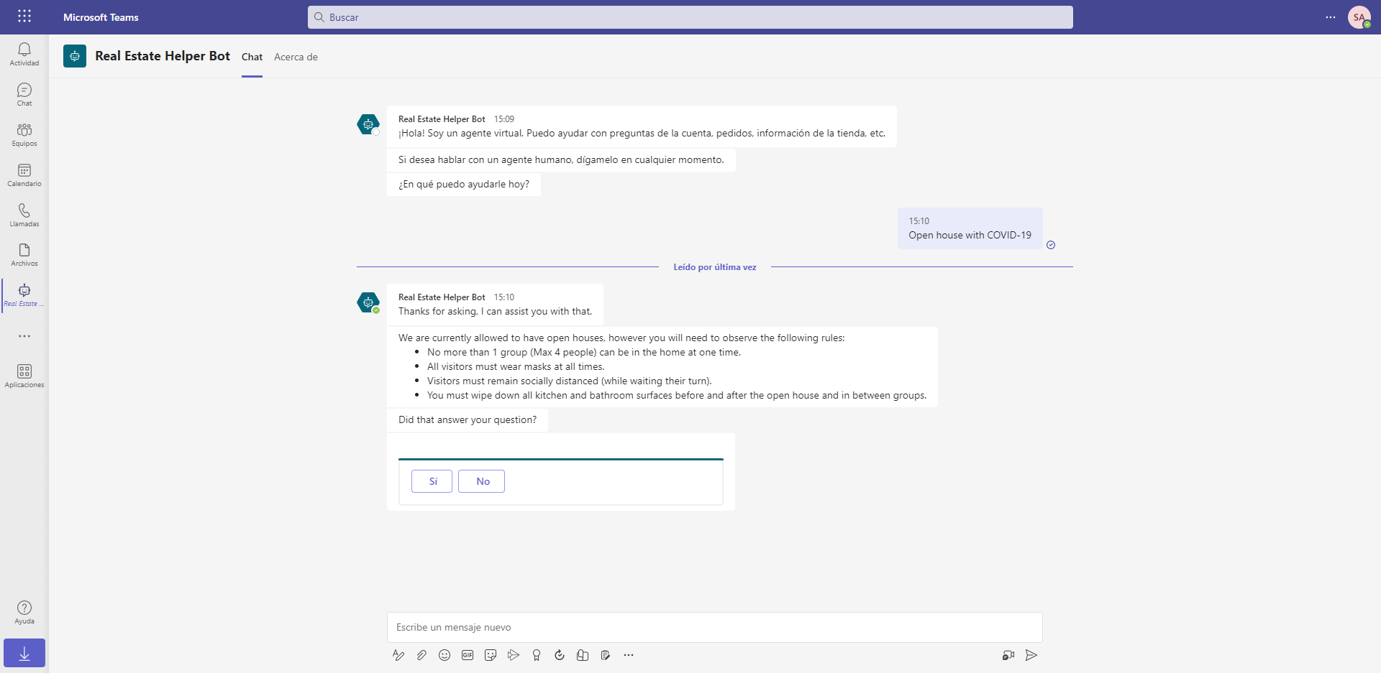Send the message with the send arrow
The height and width of the screenshot is (673, 1381).
(1031, 655)
